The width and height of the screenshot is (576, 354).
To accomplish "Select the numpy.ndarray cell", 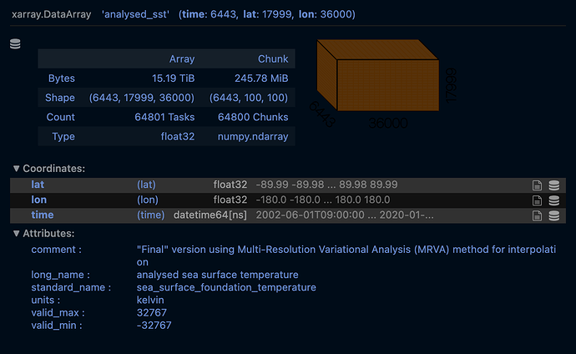I will 253,136.
